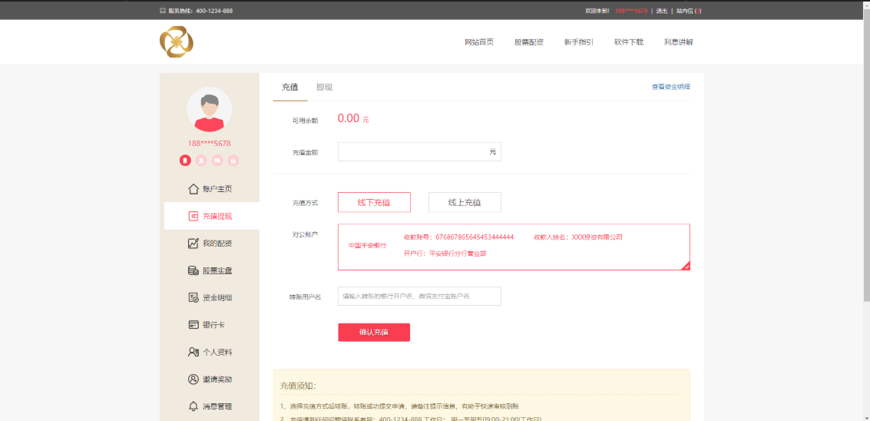Click the 开户行 平安银行分行营业部 text
The image size is (870, 421).
click(445, 254)
